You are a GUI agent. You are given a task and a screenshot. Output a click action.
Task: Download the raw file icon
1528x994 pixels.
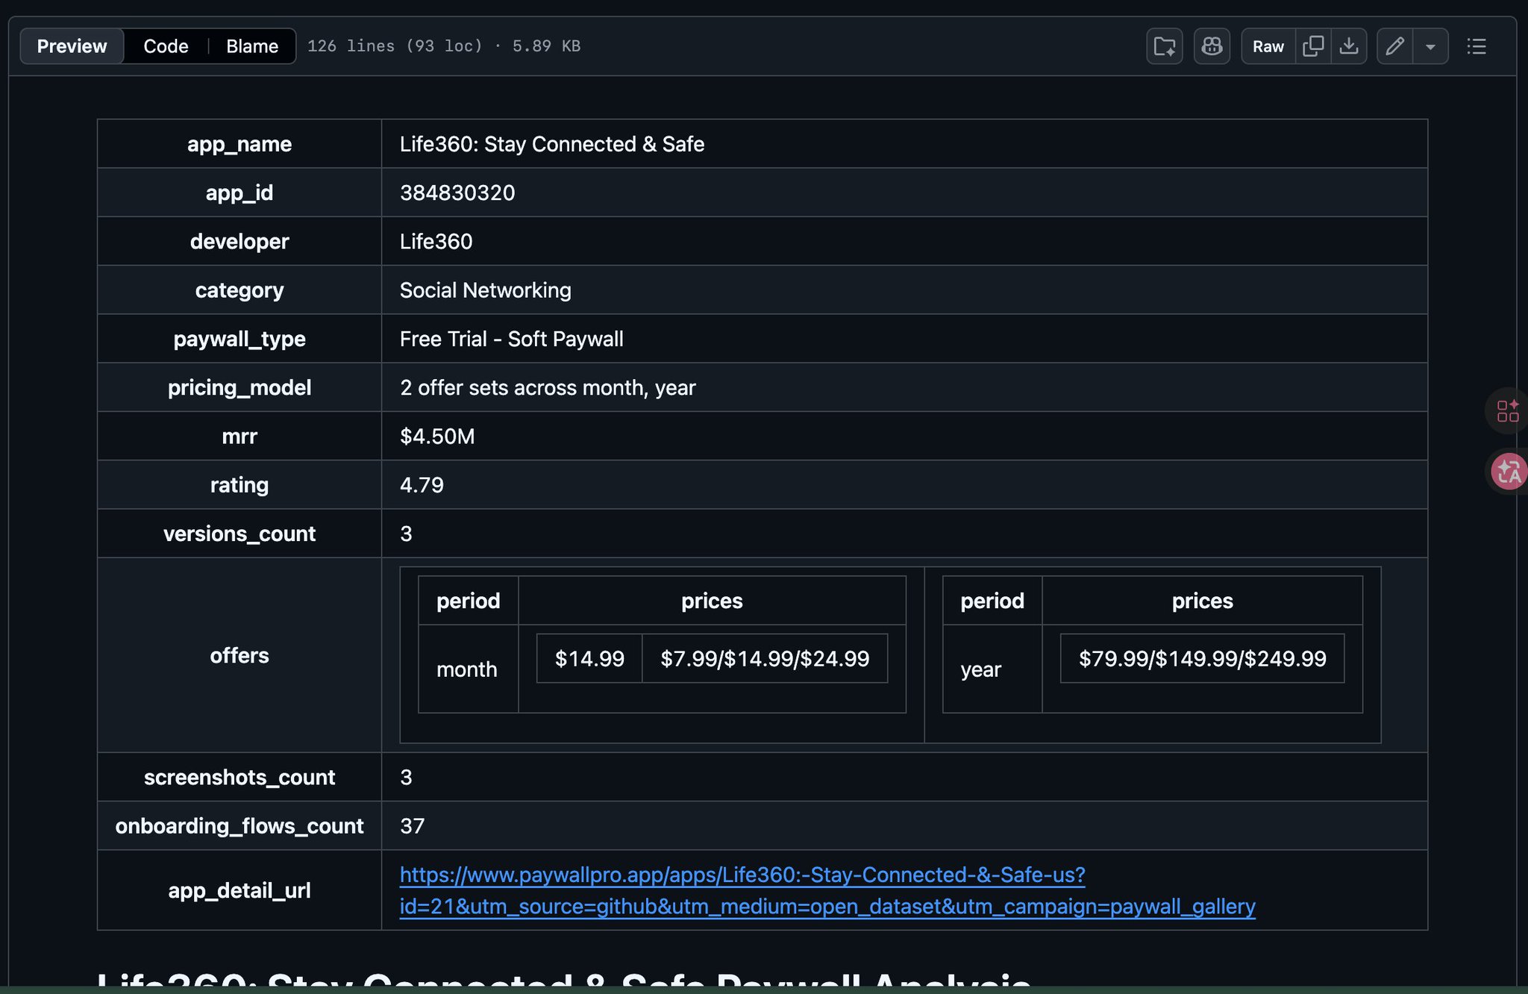coord(1349,46)
